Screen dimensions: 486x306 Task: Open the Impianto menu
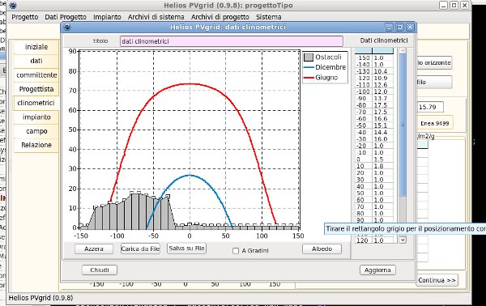pyautogui.click(x=107, y=17)
